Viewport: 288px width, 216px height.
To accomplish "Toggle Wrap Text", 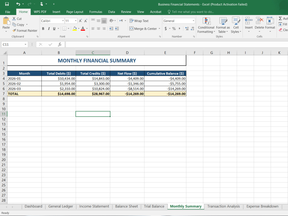I will pyautogui.click(x=139, y=21).
